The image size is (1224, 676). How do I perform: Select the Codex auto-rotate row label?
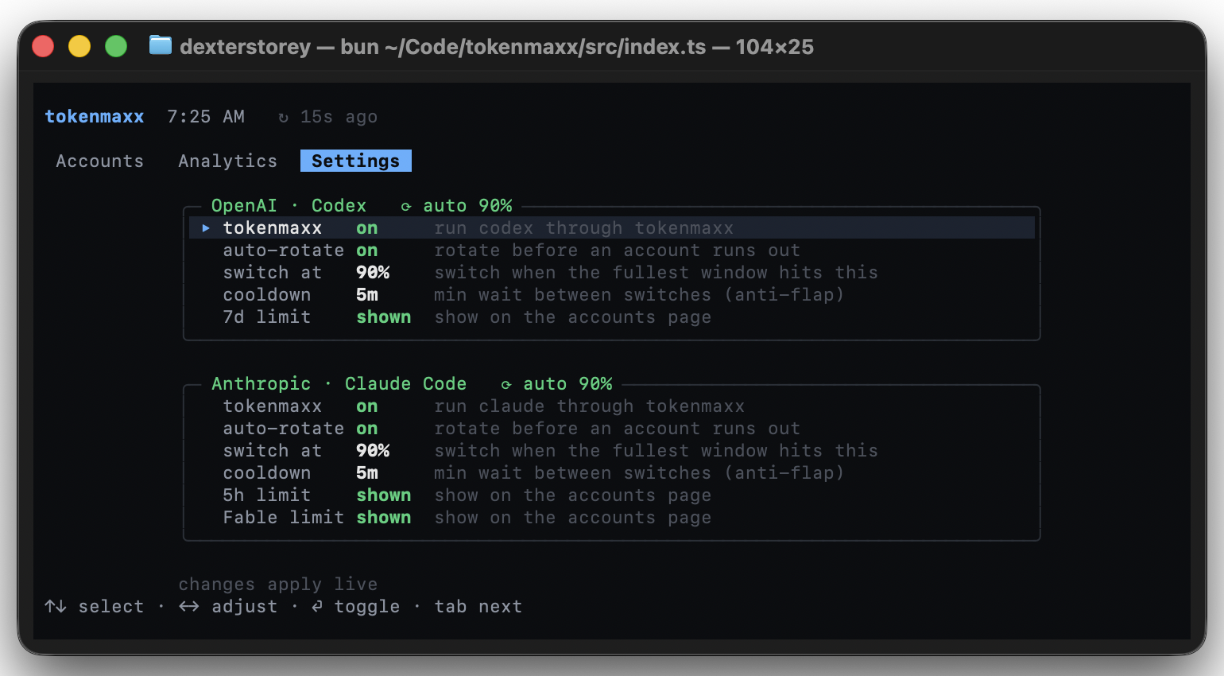[284, 251]
